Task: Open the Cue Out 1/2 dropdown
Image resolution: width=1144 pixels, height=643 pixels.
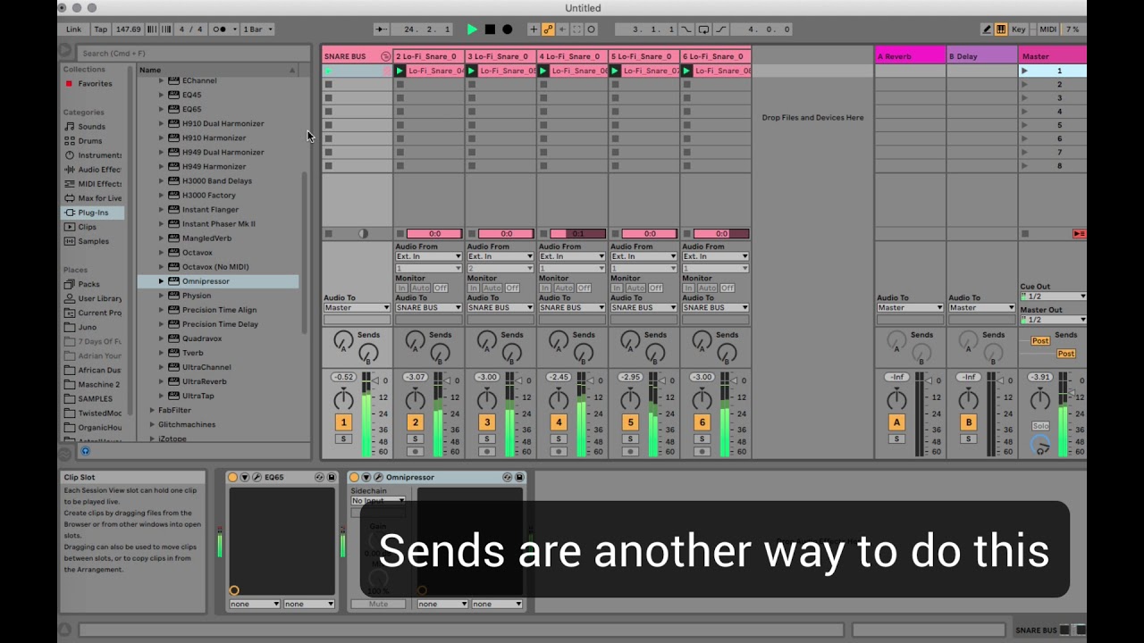Action: [x=1053, y=296]
